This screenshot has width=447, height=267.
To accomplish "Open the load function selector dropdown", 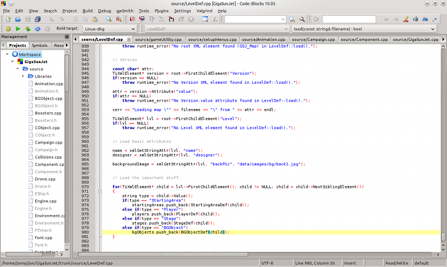I will click(x=363, y=28).
